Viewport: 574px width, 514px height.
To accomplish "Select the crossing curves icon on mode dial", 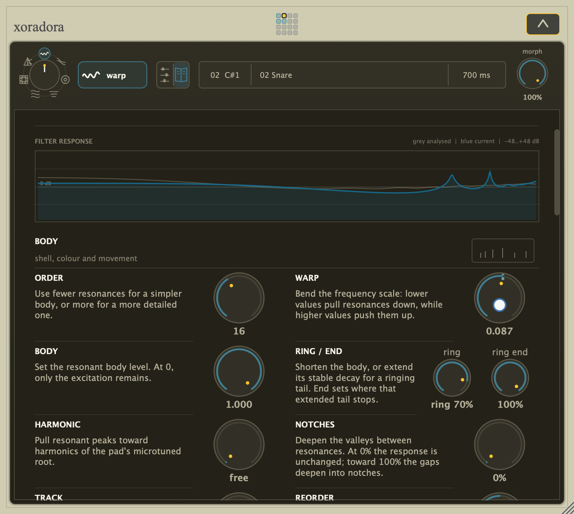I will click(x=61, y=62).
